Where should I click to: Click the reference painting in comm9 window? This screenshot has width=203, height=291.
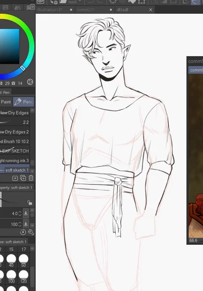coord(196,156)
